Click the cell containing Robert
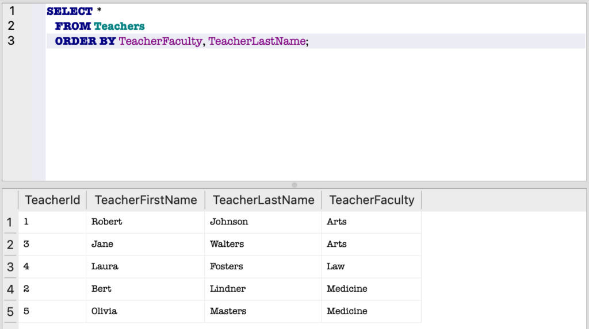Screen dimensions: 589x329 (x=107, y=222)
